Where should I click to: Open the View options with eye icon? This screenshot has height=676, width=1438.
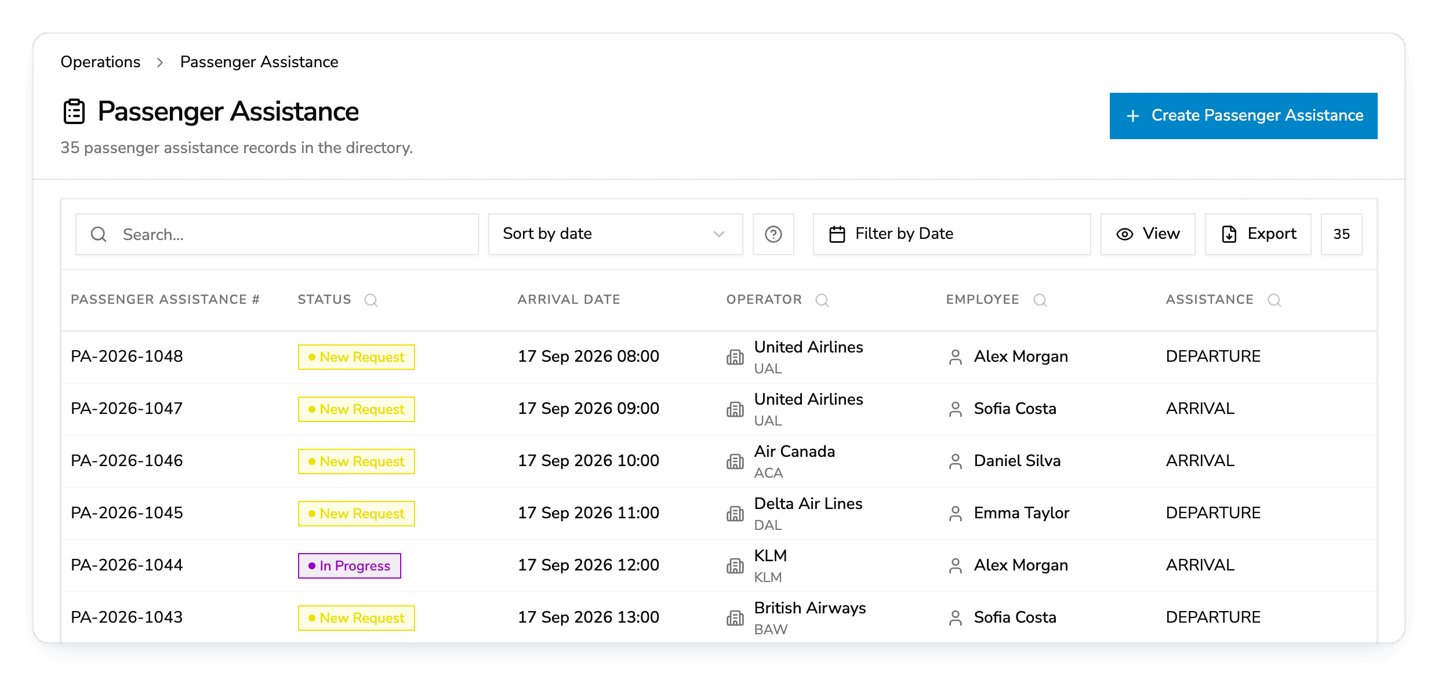[1148, 234]
